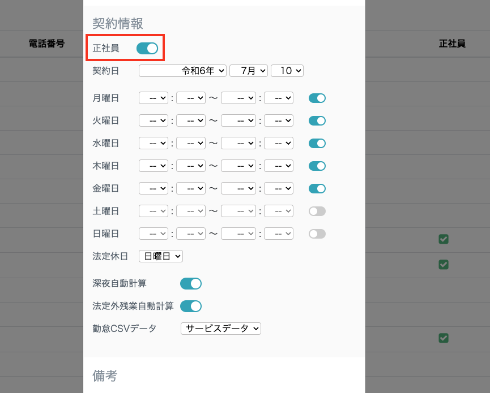Disable the 法定外残業自動計算 toggle
This screenshot has width=490, height=393.
190,306
